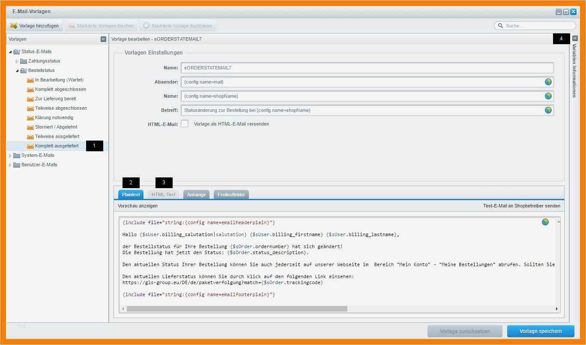Click envelope icon for Komplett abgeschlossen
This screenshot has width=586, height=345.
point(30,90)
